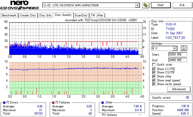
Task: Uncheck Show C2/PIF
Action: [154, 72]
